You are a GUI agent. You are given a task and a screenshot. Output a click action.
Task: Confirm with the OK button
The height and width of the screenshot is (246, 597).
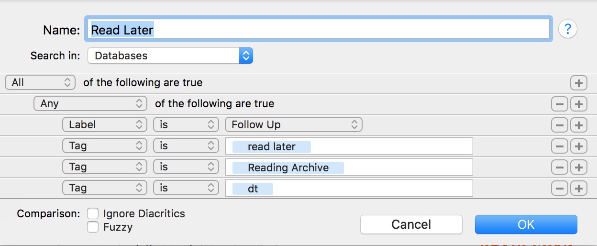click(x=526, y=224)
